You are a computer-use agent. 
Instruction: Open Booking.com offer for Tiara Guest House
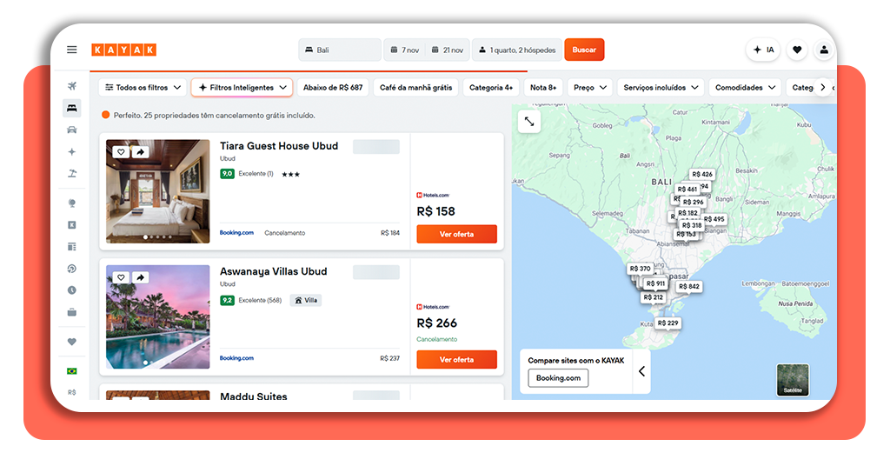click(236, 233)
